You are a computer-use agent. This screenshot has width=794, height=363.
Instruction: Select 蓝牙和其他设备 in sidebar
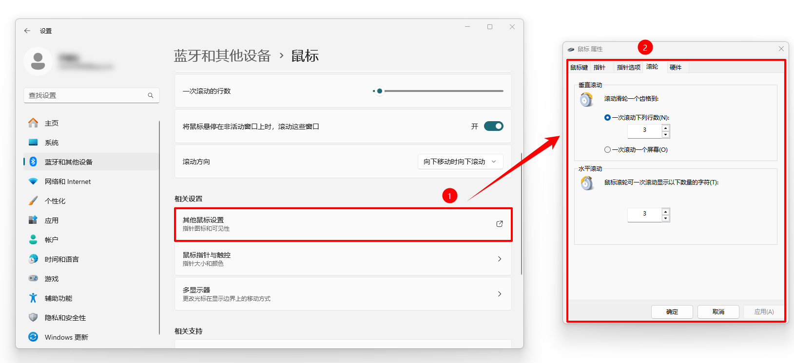pyautogui.click(x=92, y=162)
